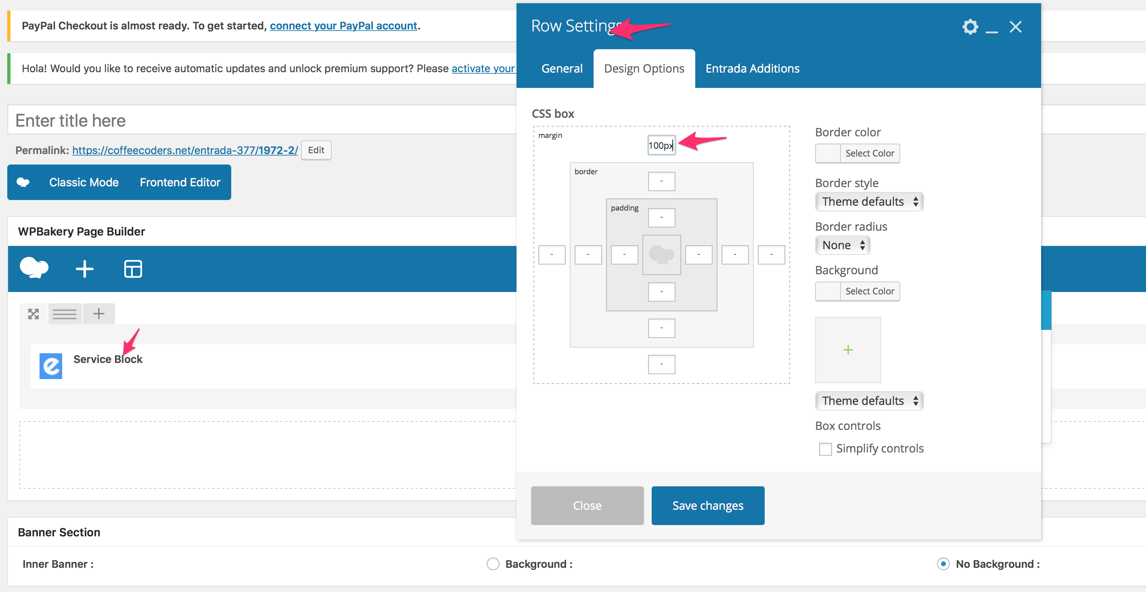Click the Banner Section heading
The image size is (1146, 592).
59,532
